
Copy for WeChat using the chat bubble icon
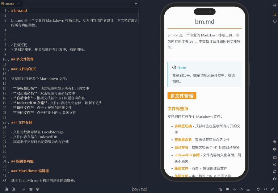(220, 189)
